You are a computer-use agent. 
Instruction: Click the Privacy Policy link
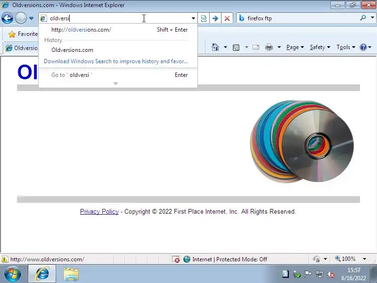[x=99, y=211]
